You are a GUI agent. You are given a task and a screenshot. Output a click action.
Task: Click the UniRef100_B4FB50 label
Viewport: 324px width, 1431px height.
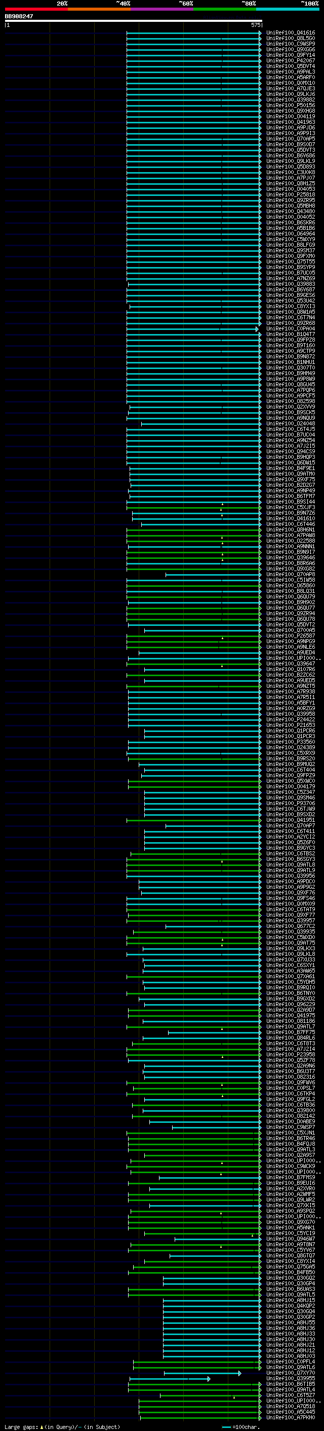pos(291,1272)
